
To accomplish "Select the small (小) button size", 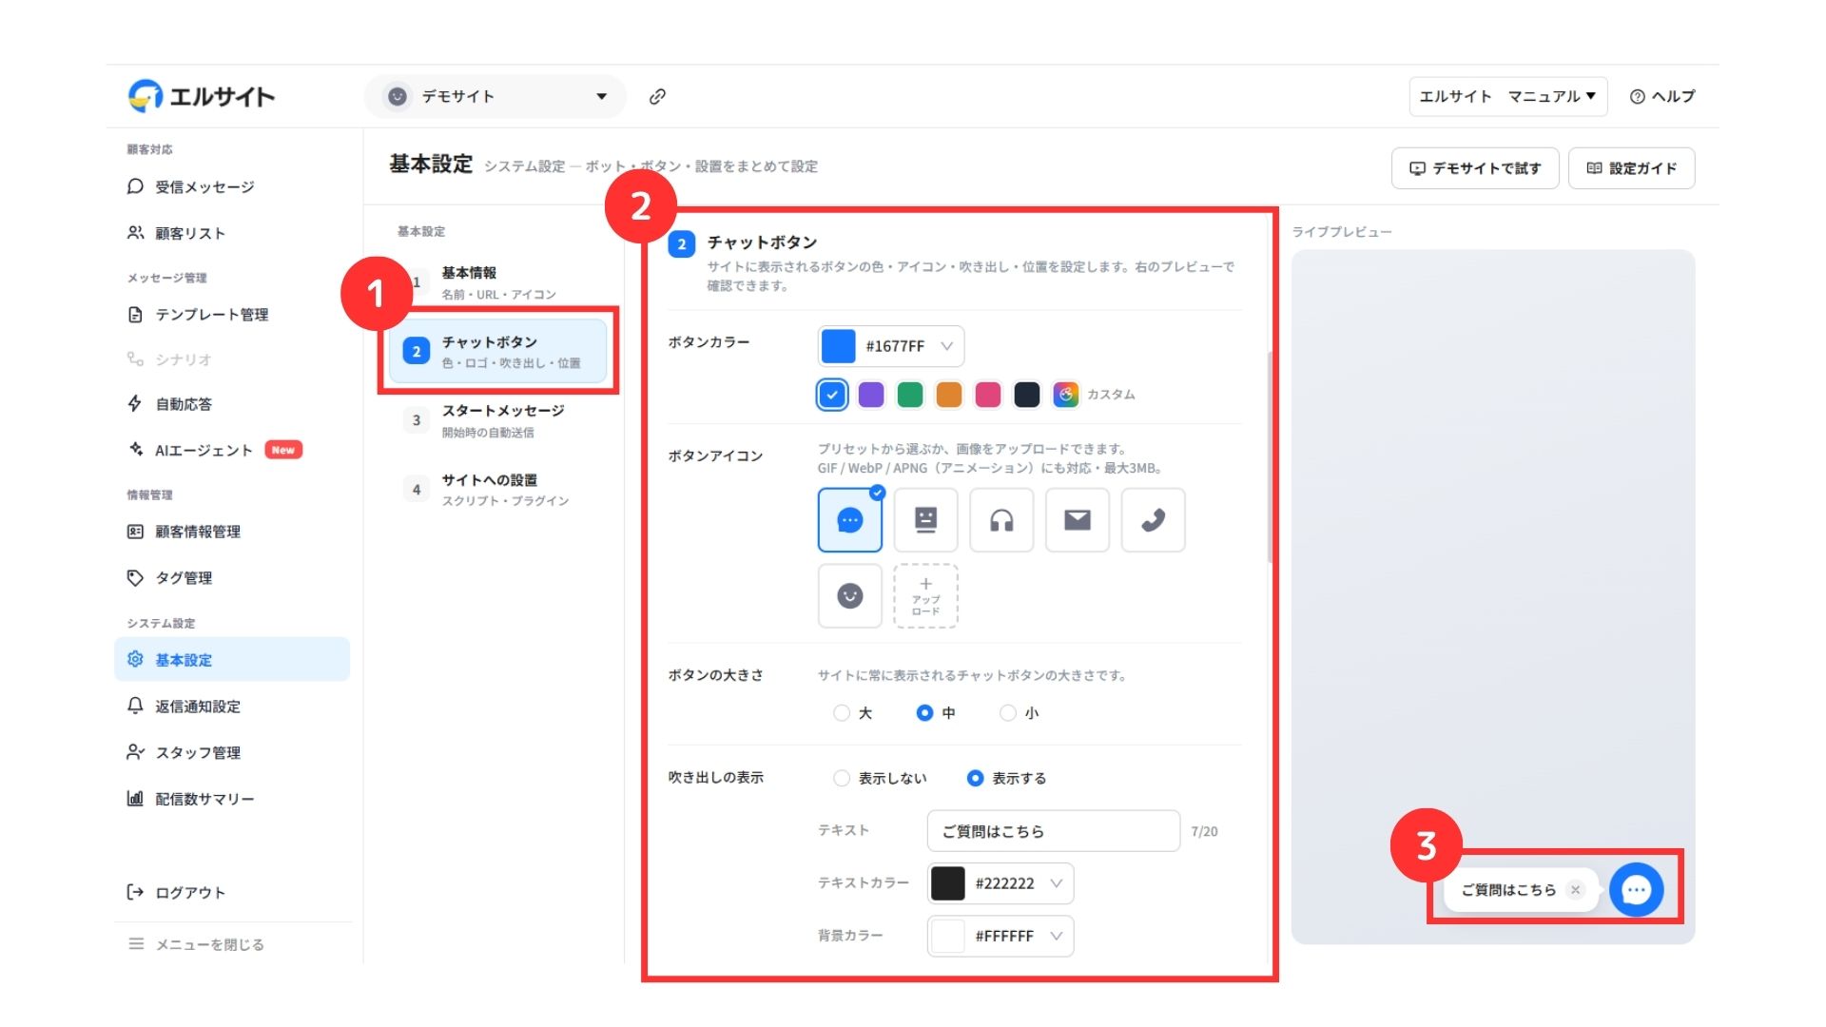I will (1019, 713).
